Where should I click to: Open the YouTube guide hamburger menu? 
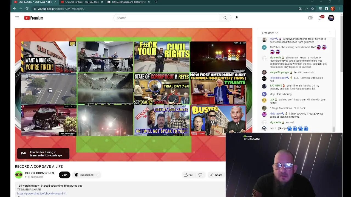(x=17, y=18)
